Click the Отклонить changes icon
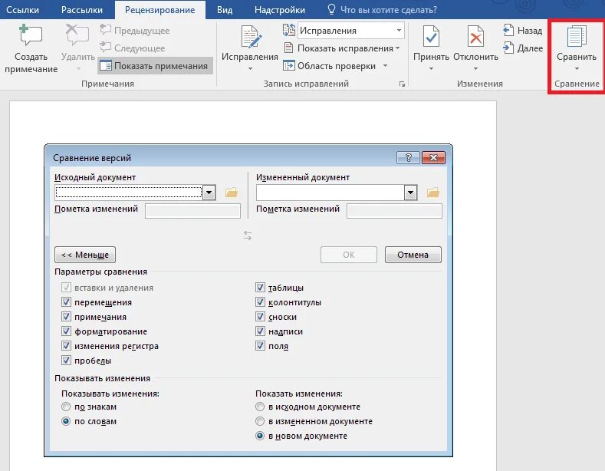The height and width of the screenshot is (471, 605). (x=475, y=36)
